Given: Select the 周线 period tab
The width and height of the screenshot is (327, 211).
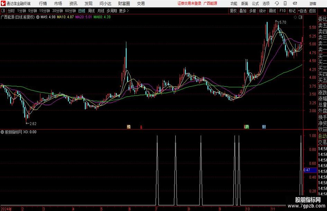Looking at the screenshot, I should [x=91, y=11].
